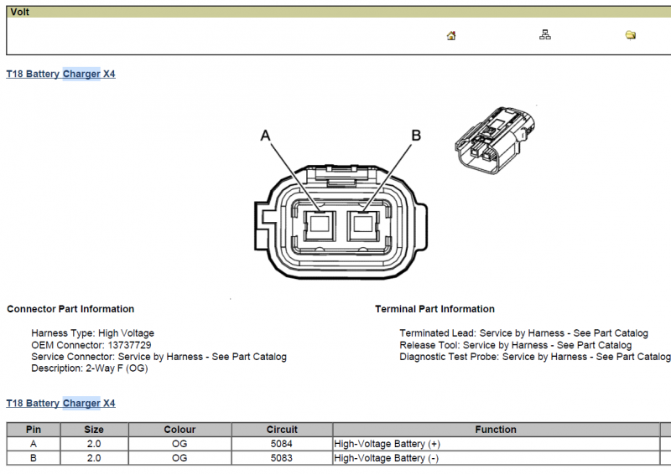Click the 'Service Connector' line

point(159,357)
